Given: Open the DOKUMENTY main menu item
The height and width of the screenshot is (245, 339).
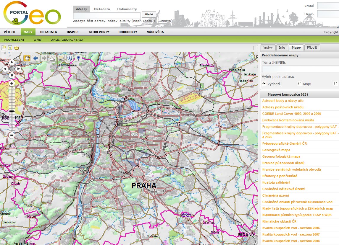Looking at the screenshot, I should pyautogui.click(x=128, y=32).
